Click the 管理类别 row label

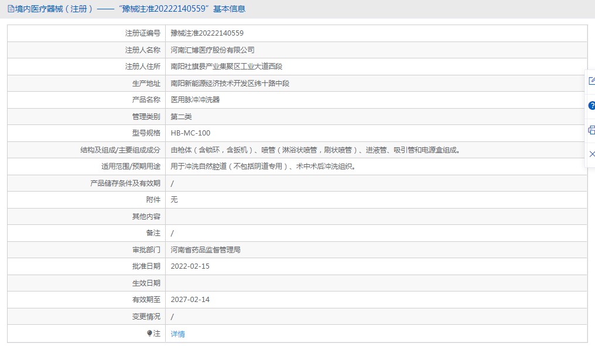click(x=146, y=117)
